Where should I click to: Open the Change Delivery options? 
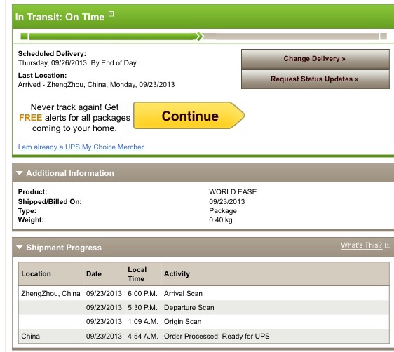point(315,59)
